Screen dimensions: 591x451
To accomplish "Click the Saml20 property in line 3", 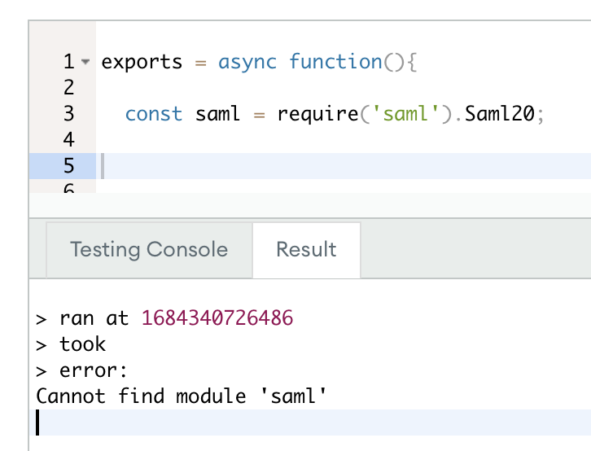I will [x=500, y=114].
